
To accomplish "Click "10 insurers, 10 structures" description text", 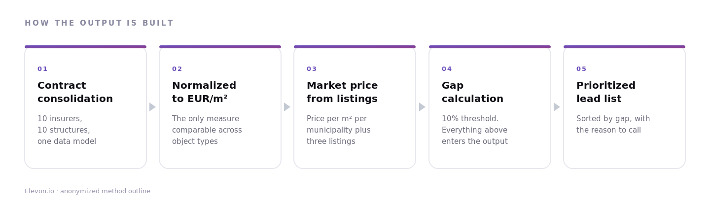I will [67, 130].
